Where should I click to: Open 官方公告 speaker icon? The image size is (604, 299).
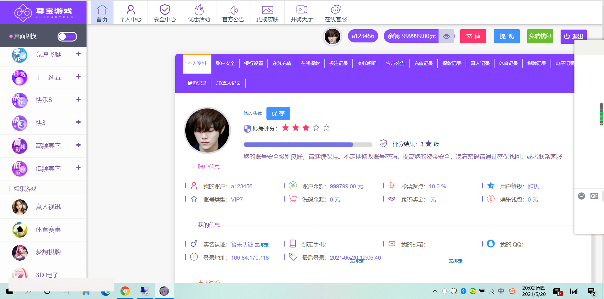pyautogui.click(x=233, y=10)
